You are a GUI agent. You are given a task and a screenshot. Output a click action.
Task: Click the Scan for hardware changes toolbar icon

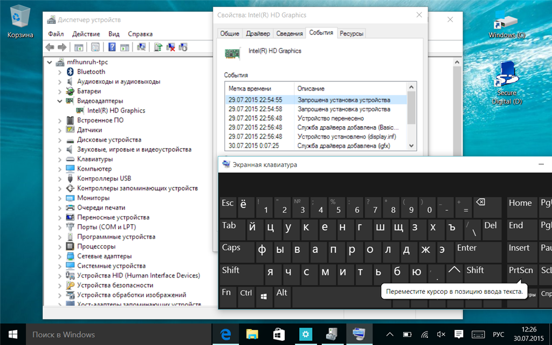(x=142, y=47)
